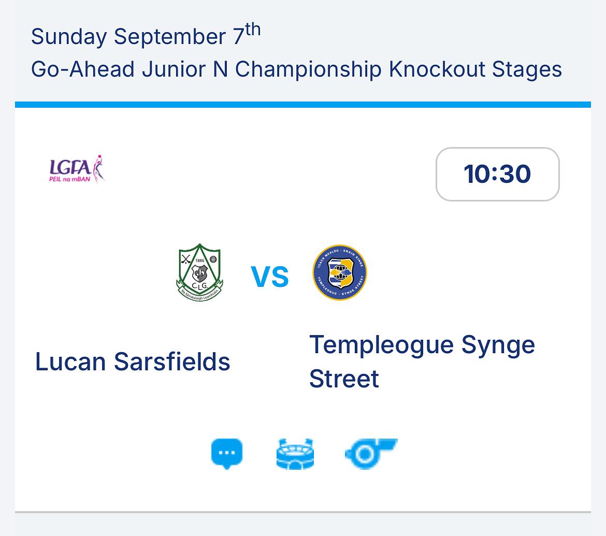Click the stadium venue icon
This screenshot has height=536, width=606.
tap(295, 454)
